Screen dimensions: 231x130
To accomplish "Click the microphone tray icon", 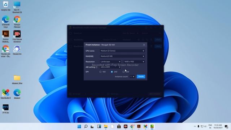I will pos(199,126).
